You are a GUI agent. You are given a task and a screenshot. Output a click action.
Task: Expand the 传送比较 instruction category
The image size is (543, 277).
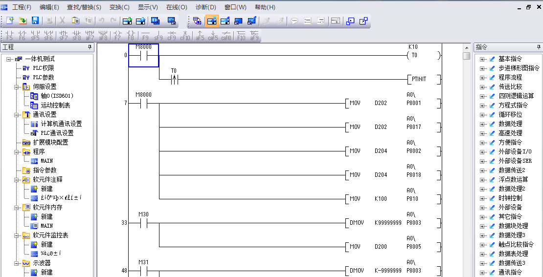coord(482,87)
